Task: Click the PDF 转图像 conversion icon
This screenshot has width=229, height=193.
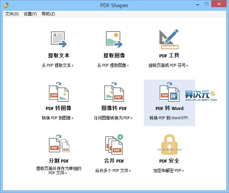Action: click(59, 92)
